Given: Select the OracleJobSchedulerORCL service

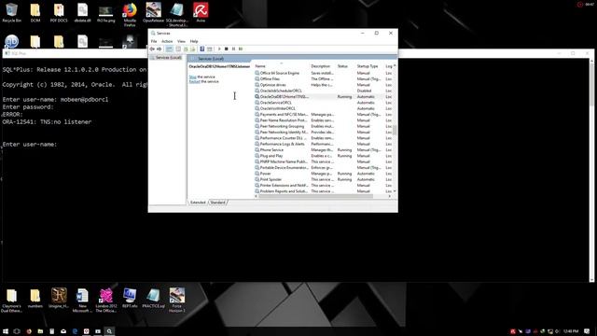Looking at the screenshot, I should coord(324,91).
